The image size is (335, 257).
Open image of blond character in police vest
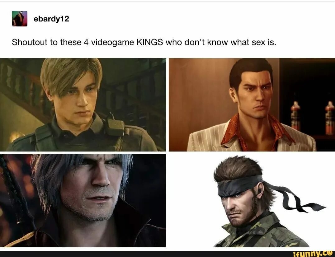(x=83, y=105)
